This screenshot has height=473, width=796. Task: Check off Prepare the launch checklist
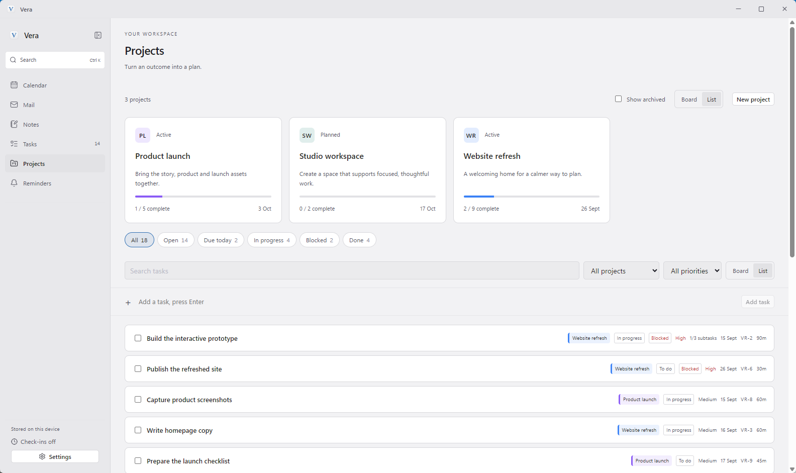(x=138, y=461)
